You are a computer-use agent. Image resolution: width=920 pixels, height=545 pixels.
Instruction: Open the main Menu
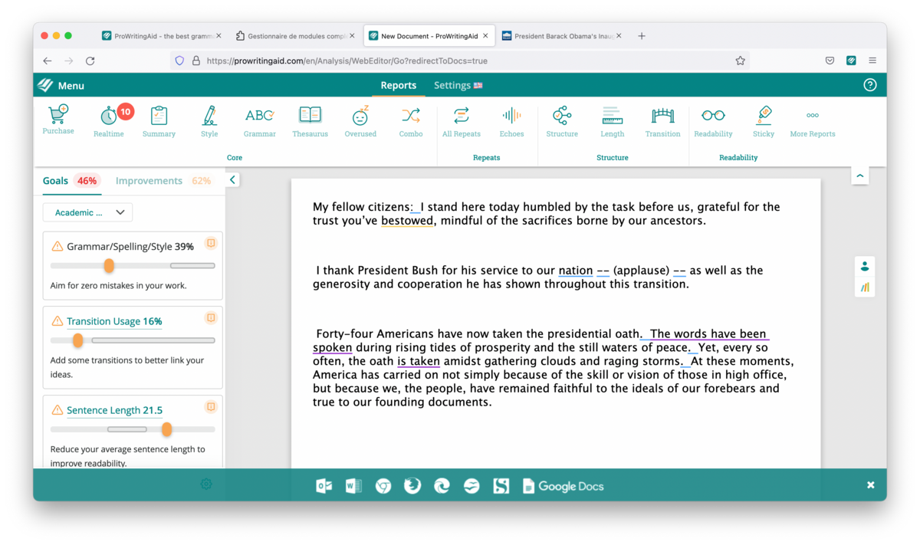(x=61, y=85)
